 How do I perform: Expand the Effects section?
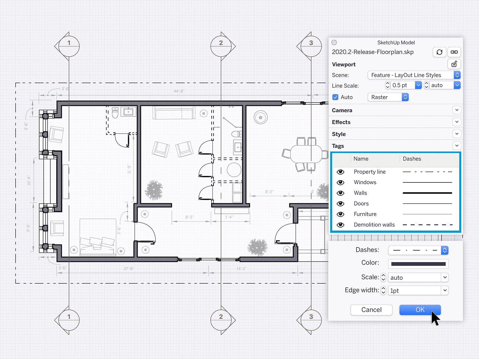click(457, 122)
